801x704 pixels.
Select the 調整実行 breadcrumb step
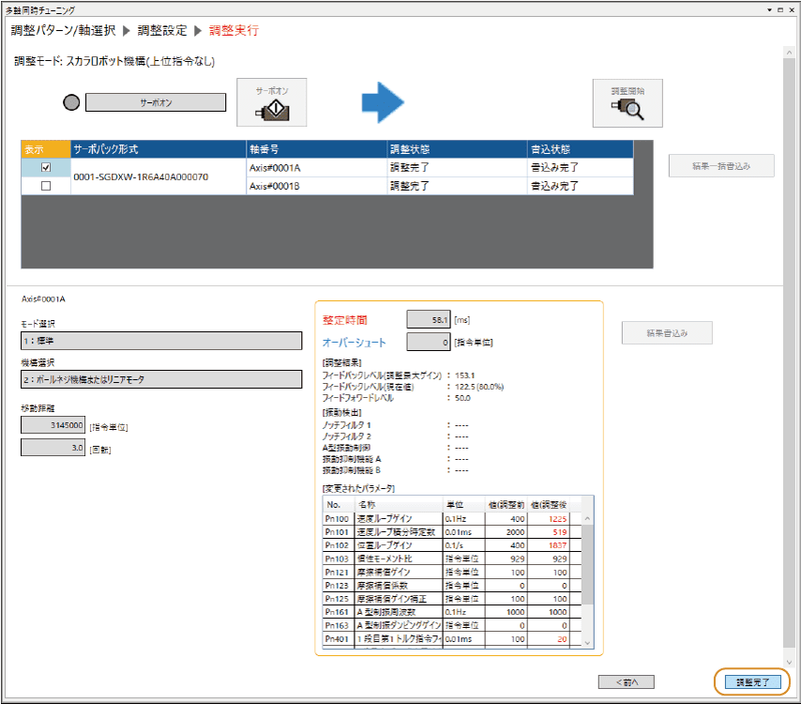(x=234, y=30)
